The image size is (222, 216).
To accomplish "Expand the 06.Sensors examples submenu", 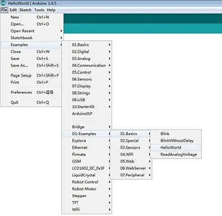I will pos(87,79).
